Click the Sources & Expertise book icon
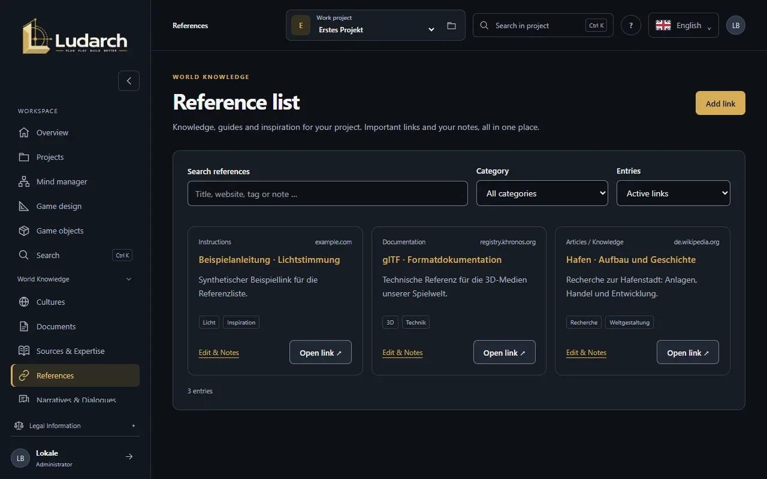The height and width of the screenshot is (479, 767). click(x=24, y=351)
